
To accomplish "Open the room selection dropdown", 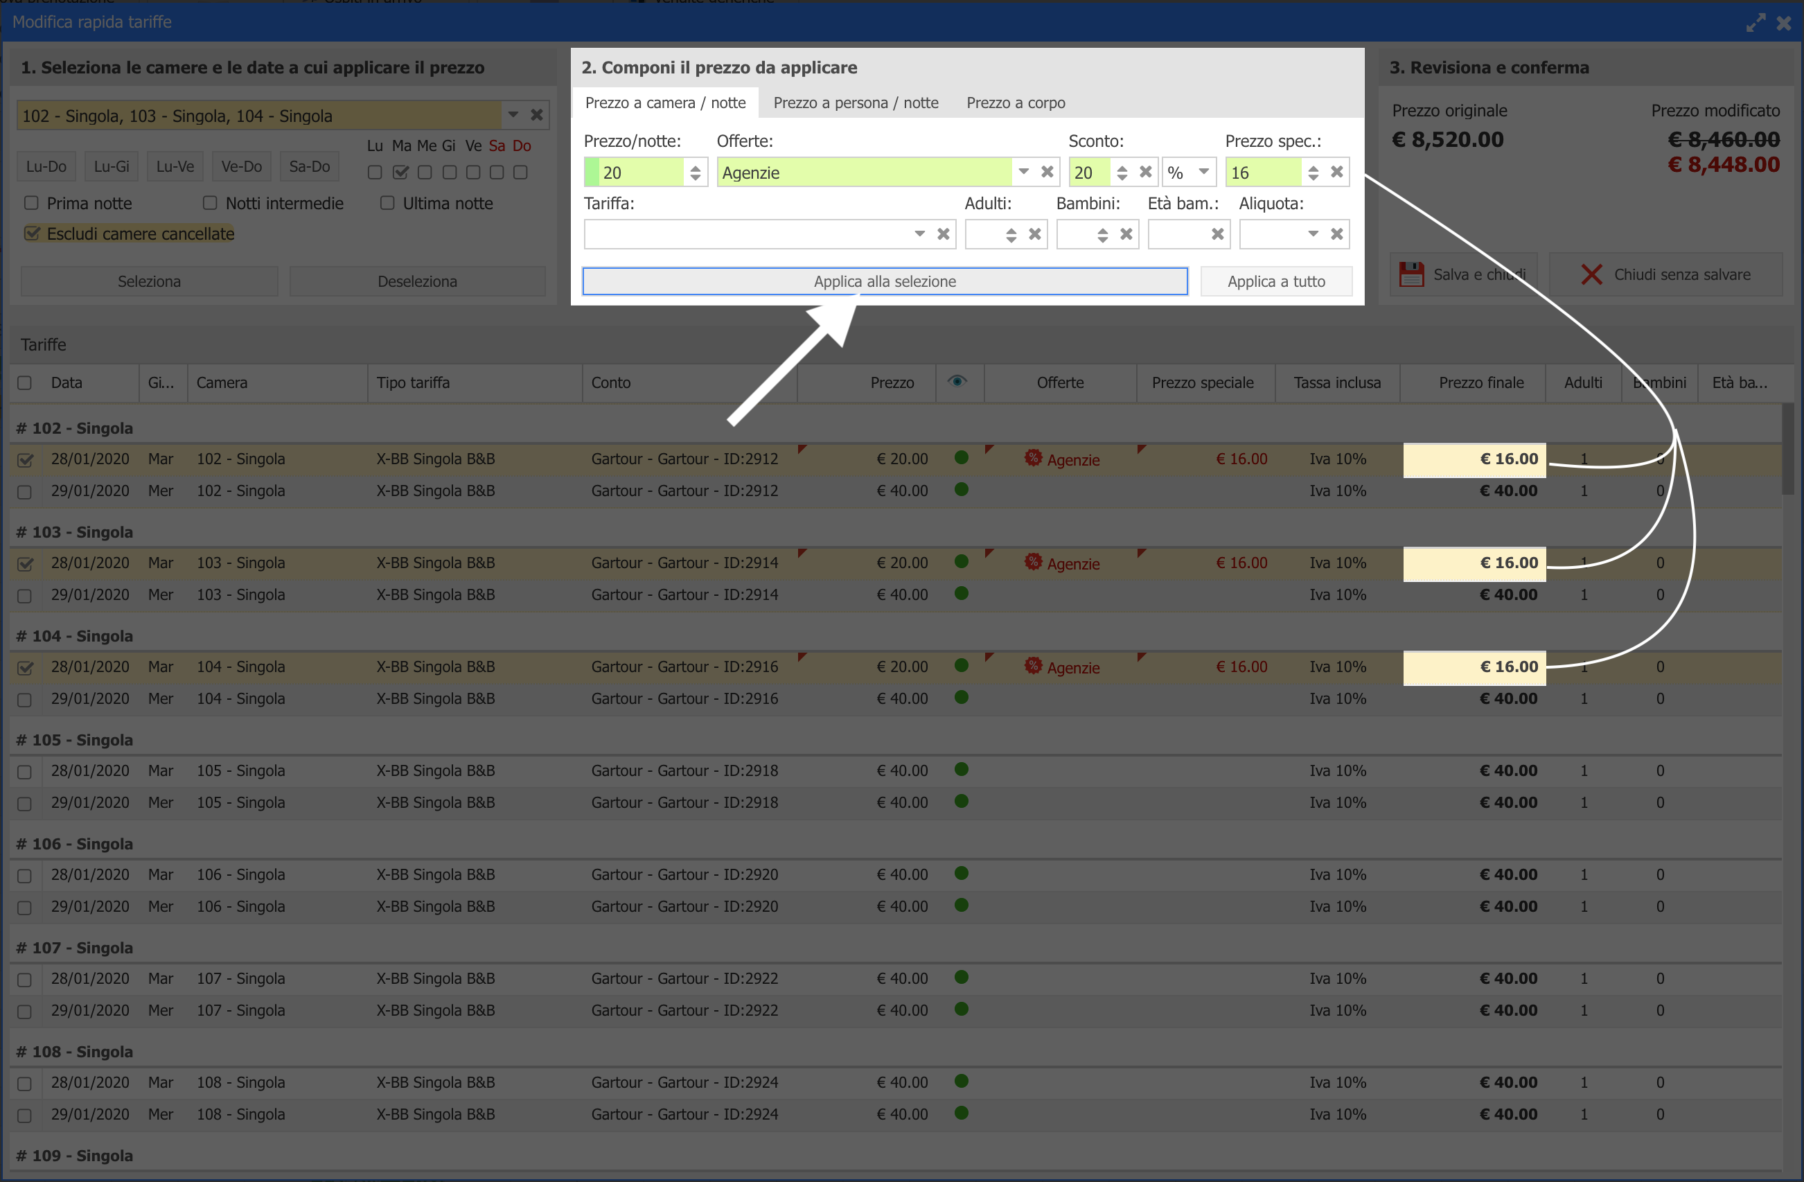I will 513,115.
